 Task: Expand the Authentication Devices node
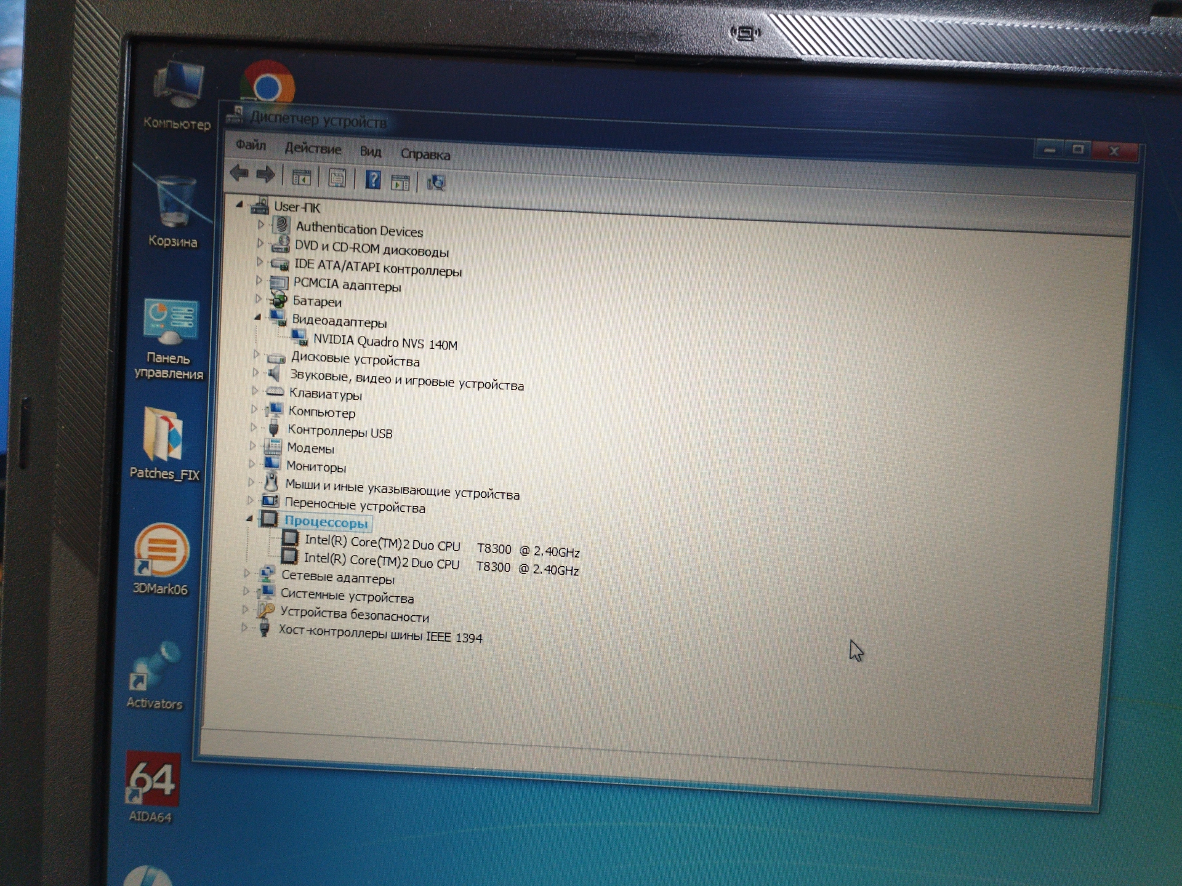point(260,225)
